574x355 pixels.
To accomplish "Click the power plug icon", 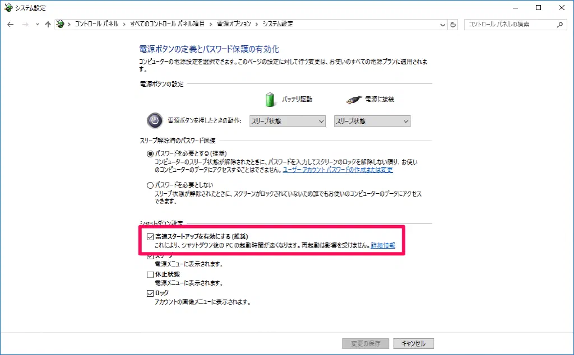I will point(354,100).
